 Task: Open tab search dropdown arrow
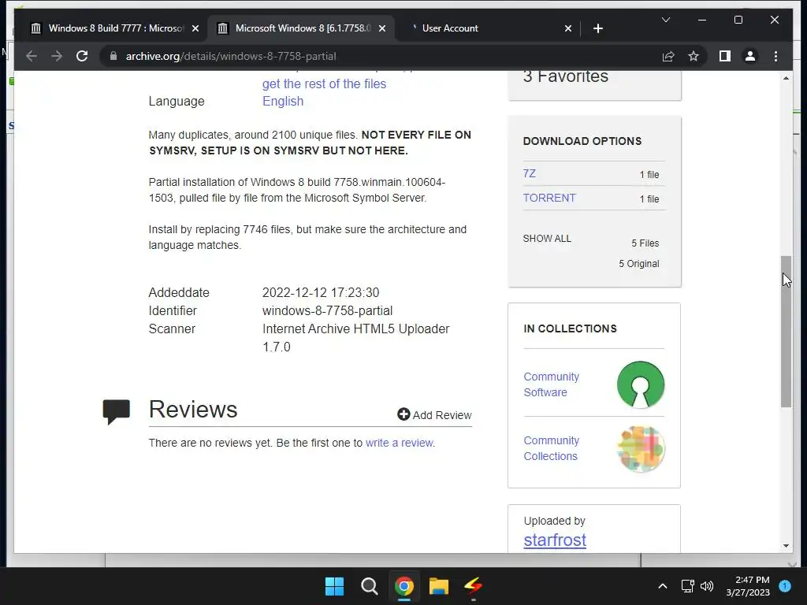[665, 20]
